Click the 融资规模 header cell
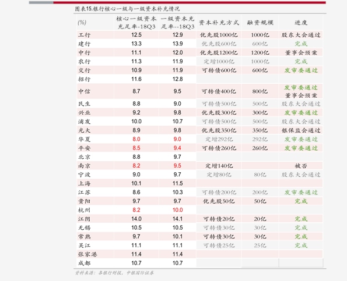The image size is (347, 281). point(260,23)
